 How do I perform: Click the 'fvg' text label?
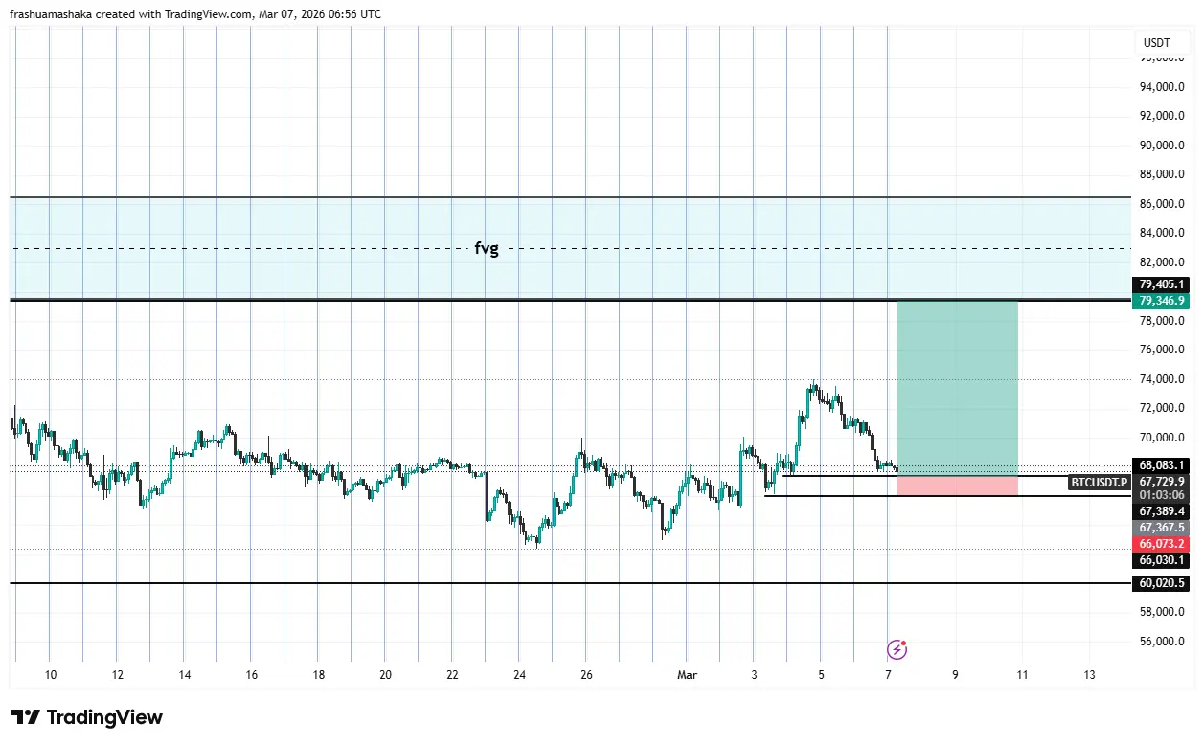coord(487,249)
